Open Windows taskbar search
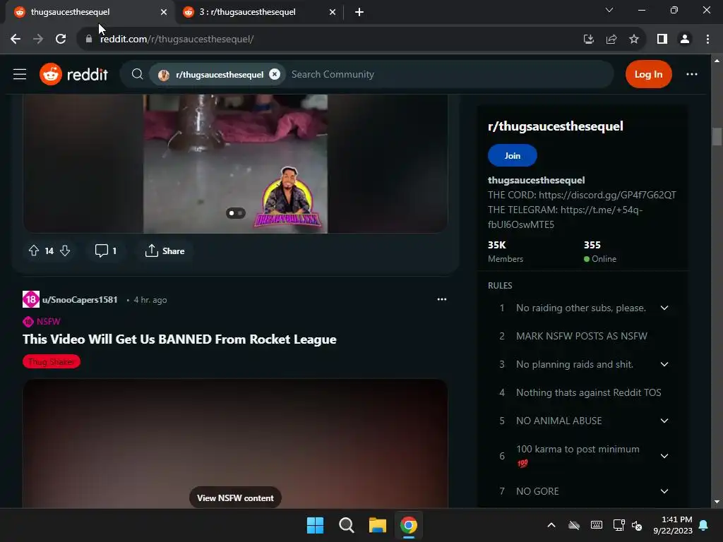Screen dimensions: 723x542 point(346,525)
